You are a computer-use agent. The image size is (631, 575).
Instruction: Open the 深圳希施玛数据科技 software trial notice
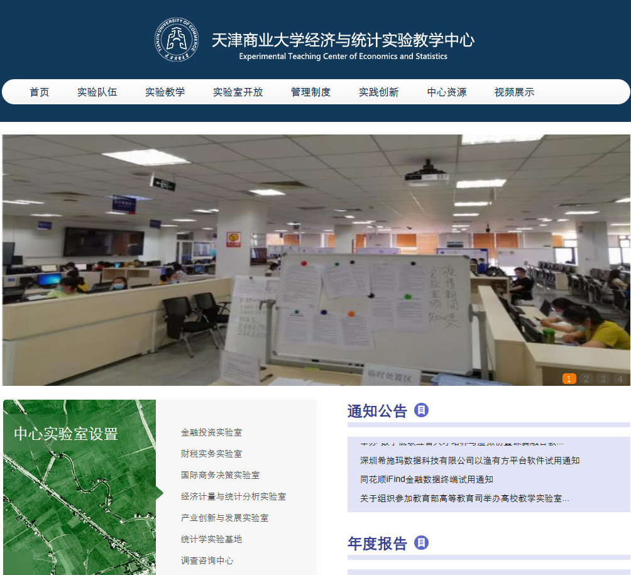[469, 461]
